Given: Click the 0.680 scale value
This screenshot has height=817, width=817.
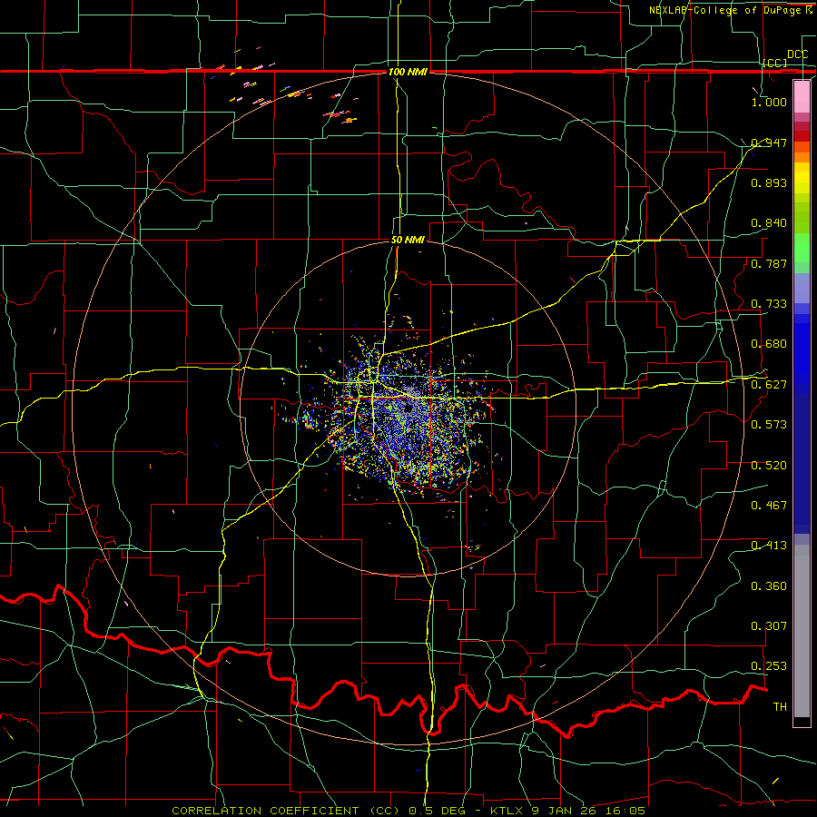Looking at the screenshot, I should (769, 344).
